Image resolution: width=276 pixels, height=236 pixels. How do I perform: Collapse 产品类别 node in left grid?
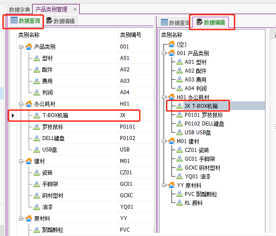pos(21,47)
